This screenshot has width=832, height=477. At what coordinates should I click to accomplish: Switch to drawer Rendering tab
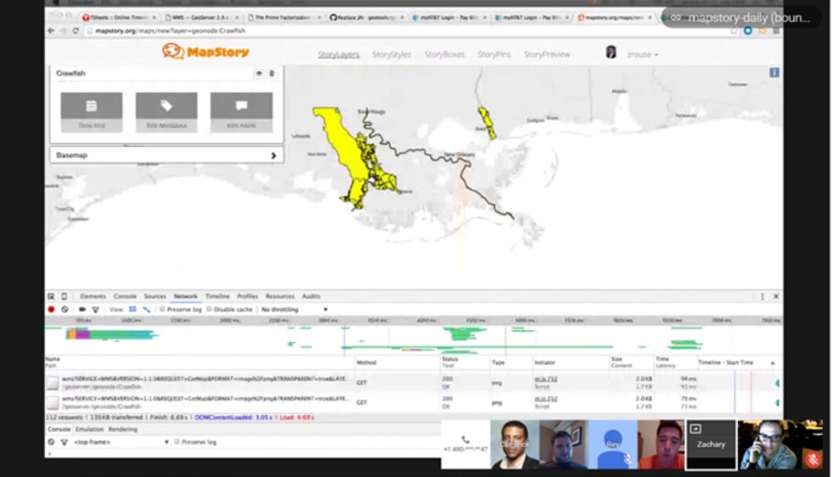pos(122,429)
